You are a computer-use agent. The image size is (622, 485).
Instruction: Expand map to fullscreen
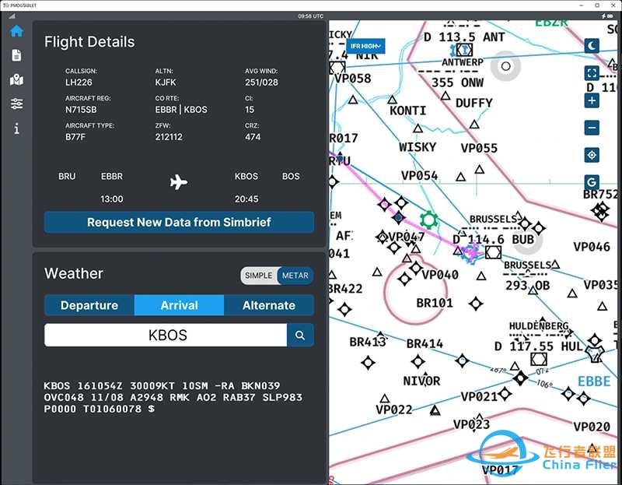pyautogui.click(x=592, y=73)
